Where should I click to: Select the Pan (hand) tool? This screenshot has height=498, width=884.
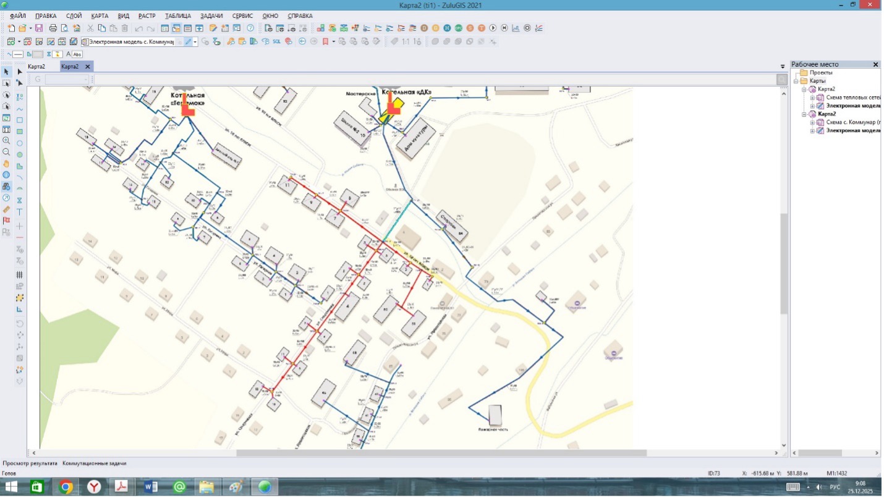[7, 164]
